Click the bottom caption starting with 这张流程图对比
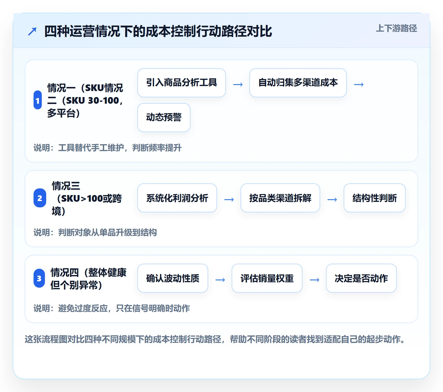Image resolution: width=443 pixels, height=392 pixels. coord(215,339)
